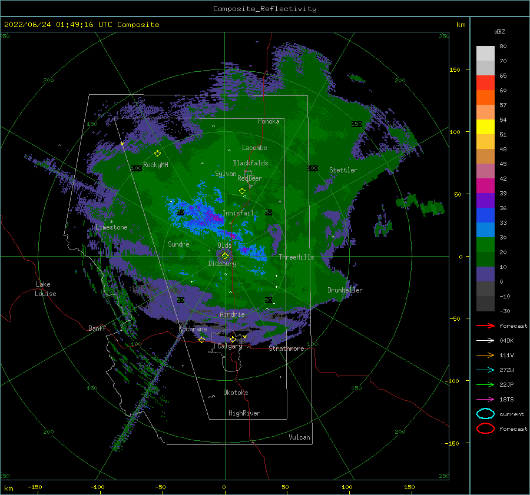The width and height of the screenshot is (530, 495).
Task: Click the Vulcan label
Action: tap(300, 437)
